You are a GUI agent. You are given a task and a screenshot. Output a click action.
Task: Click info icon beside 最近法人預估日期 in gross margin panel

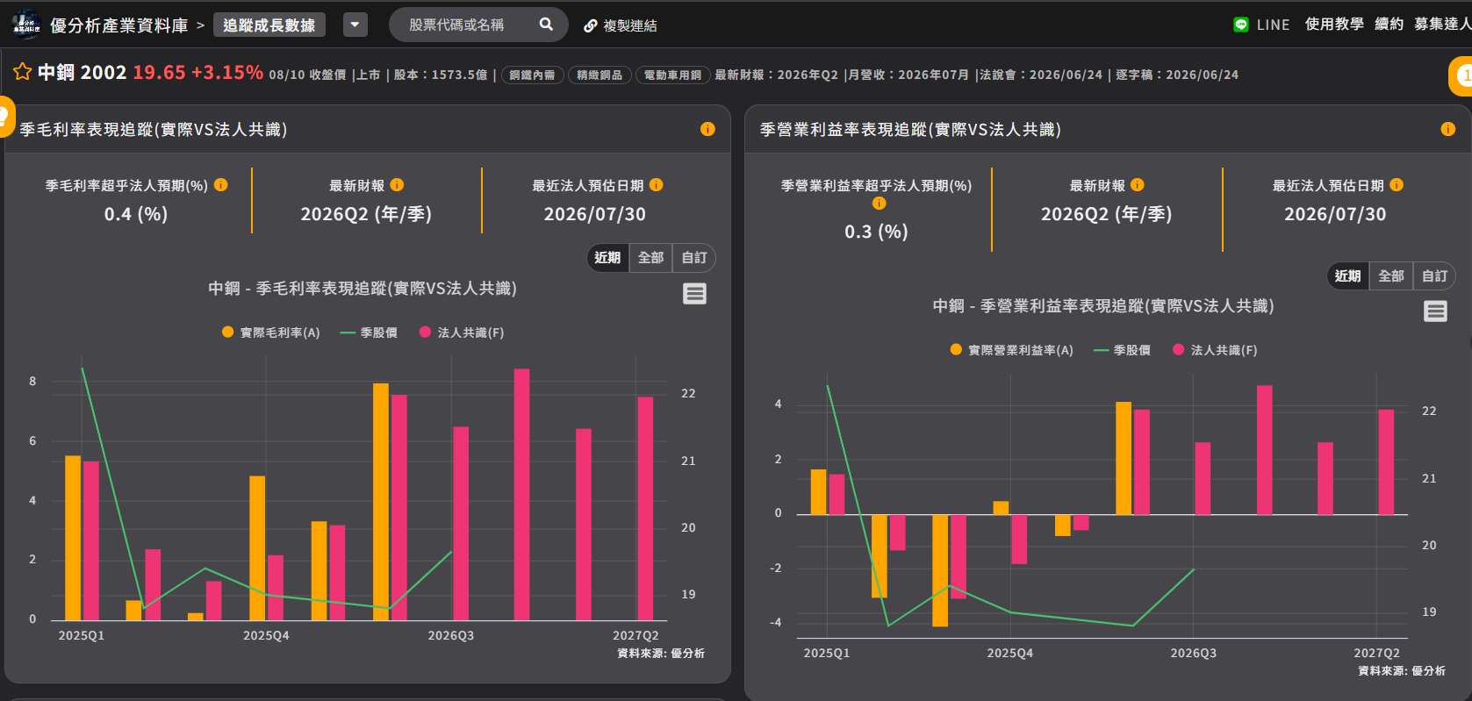pos(656,185)
